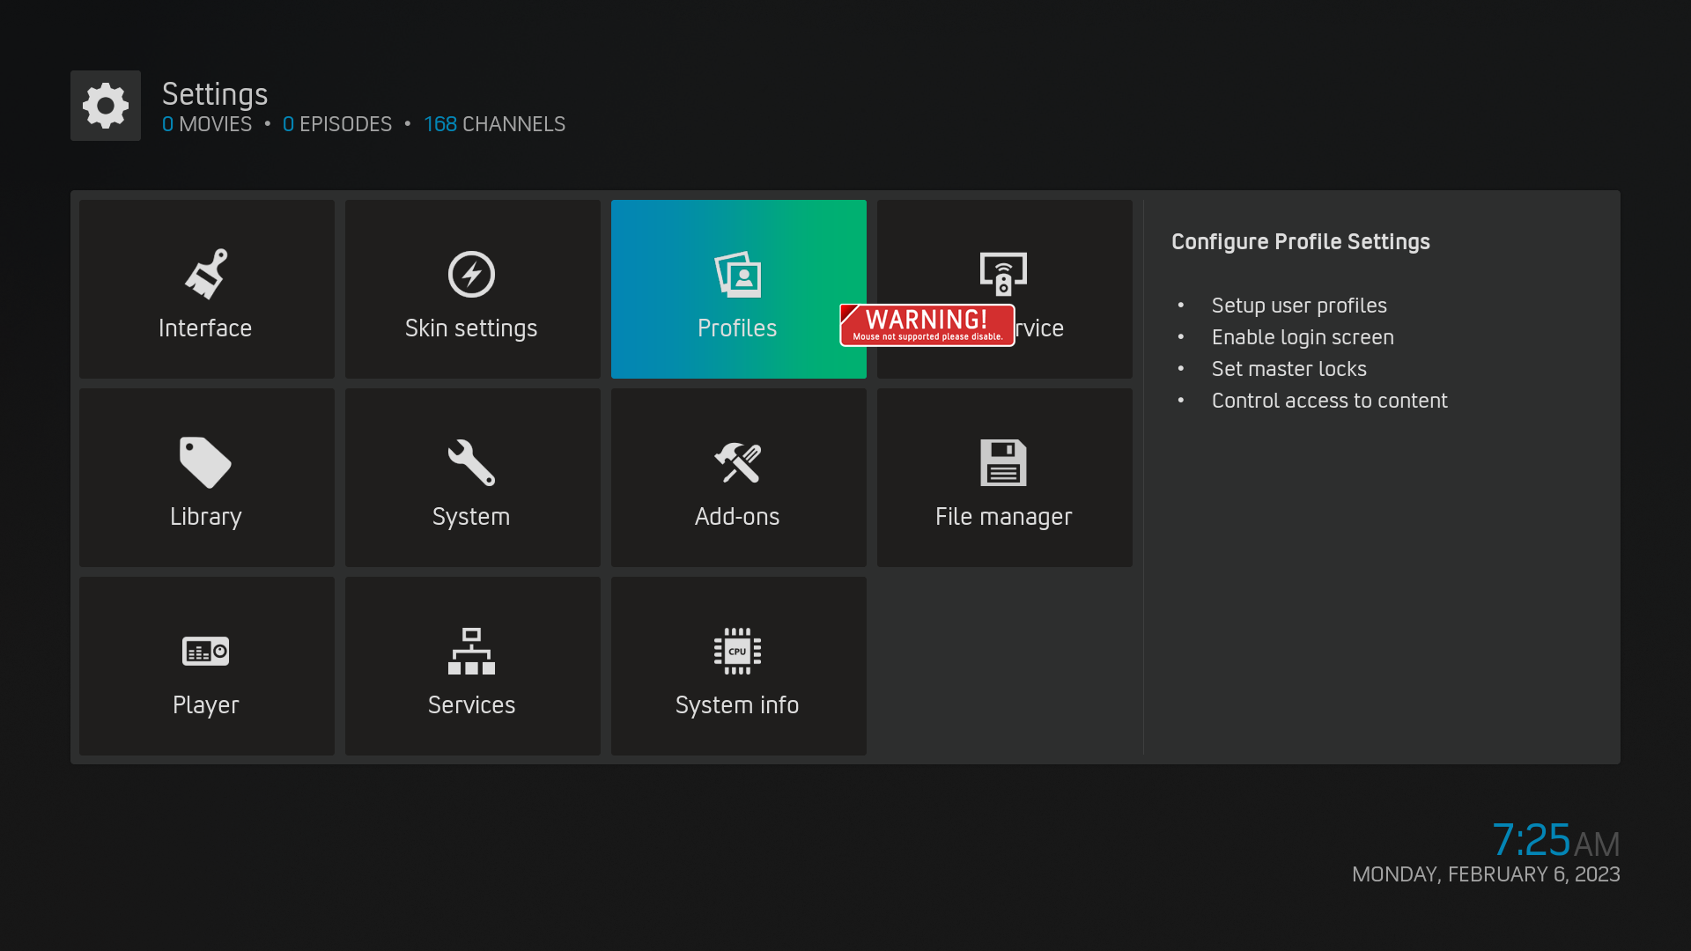Click the Skin settings lightning icon
The height and width of the screenshot is (951, 1691).
[x=471, y=274]
